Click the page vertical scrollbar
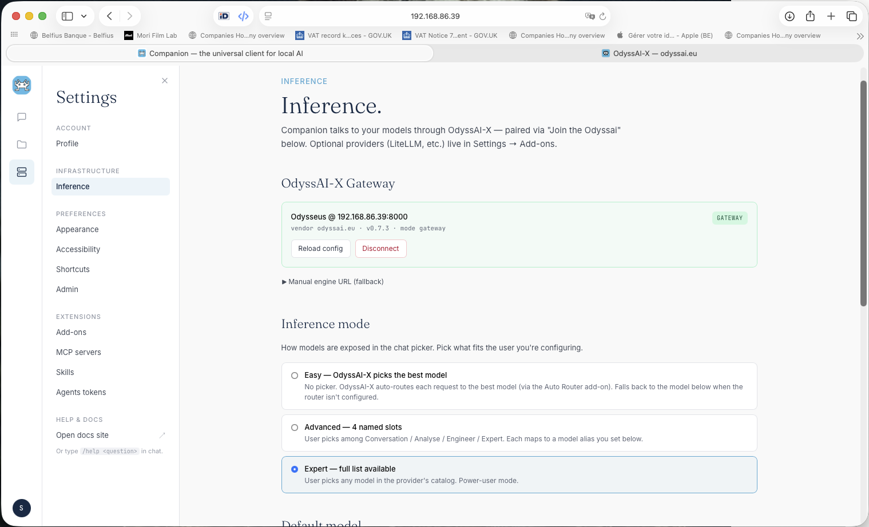Screen dimensions: 869x527 click(x=864, y=193)
